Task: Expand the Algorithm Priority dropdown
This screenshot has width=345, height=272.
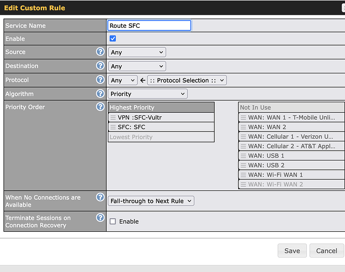Action: pyautogui.click(x=147, y=94)
